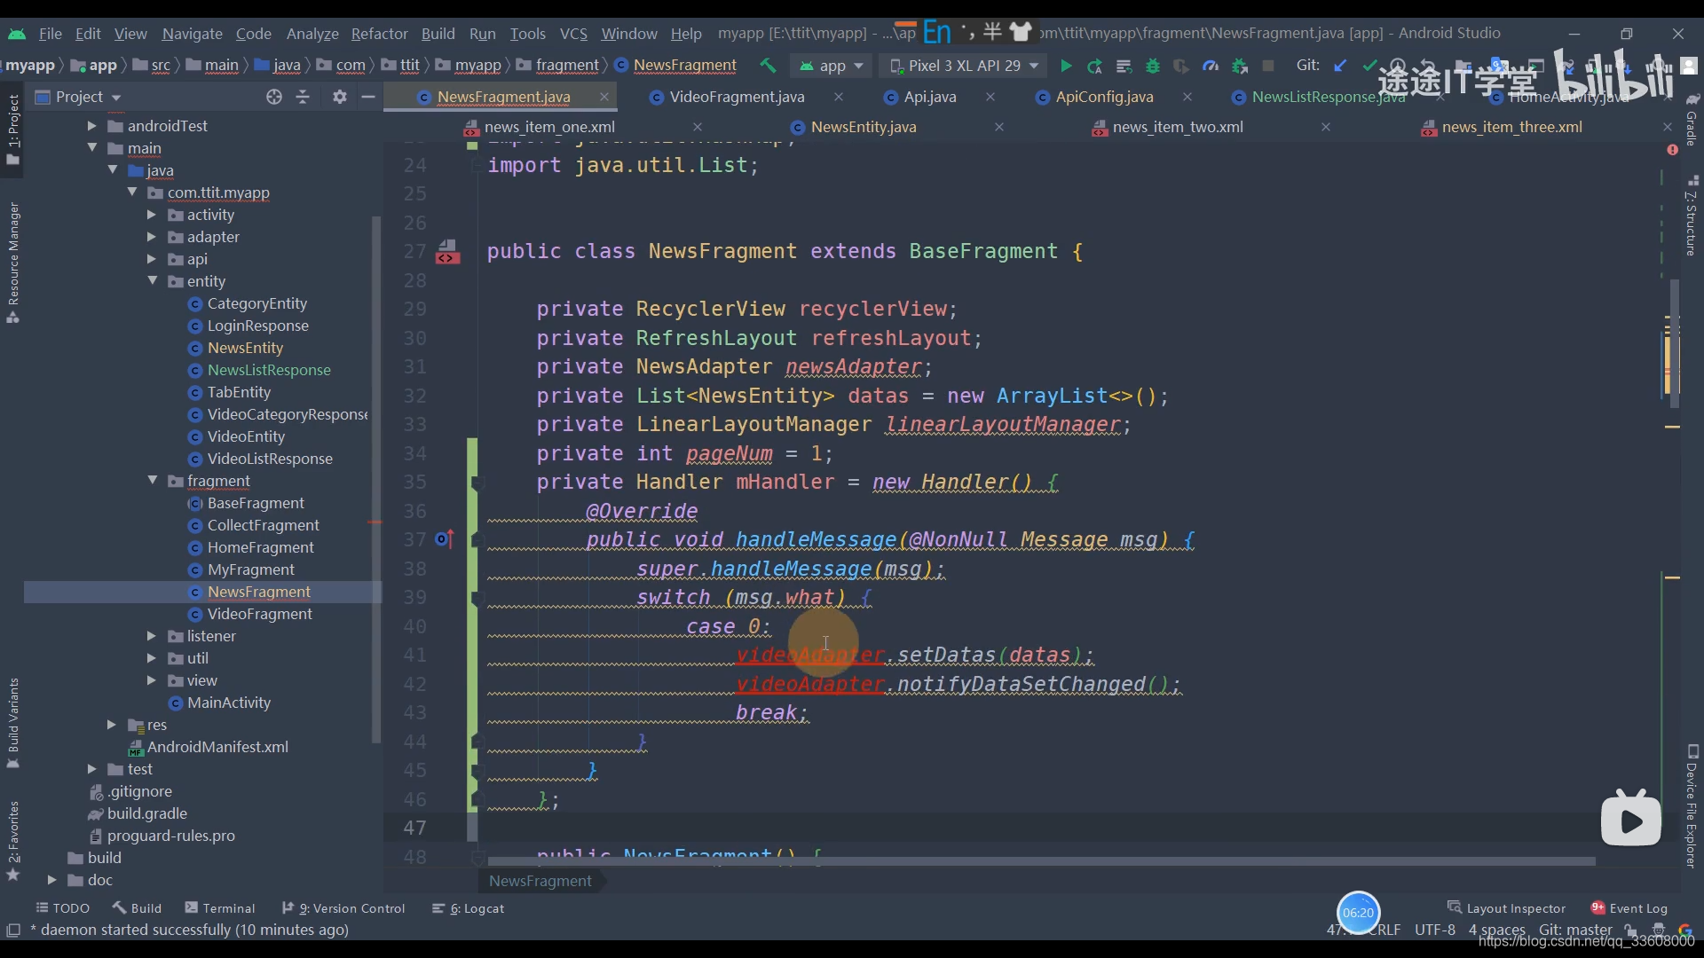Toggle the TODO tool window

coord(62,908)
